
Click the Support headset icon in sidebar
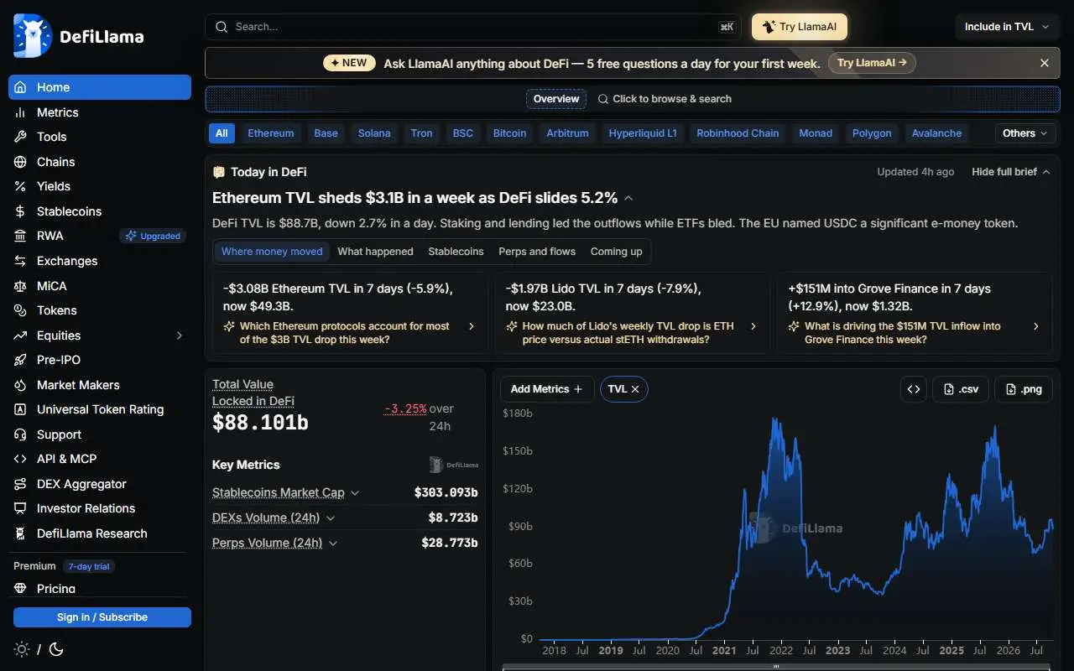20,434
